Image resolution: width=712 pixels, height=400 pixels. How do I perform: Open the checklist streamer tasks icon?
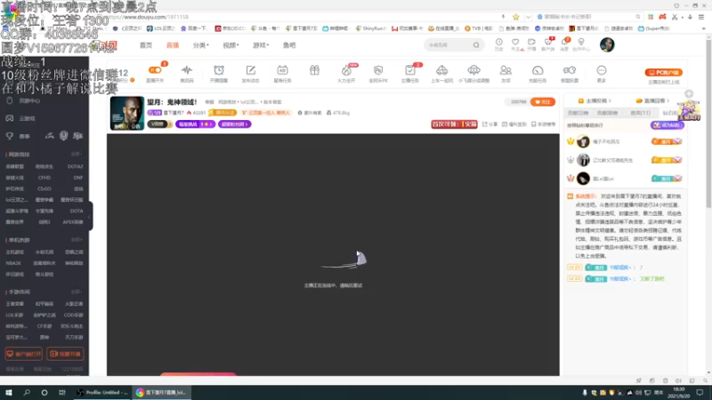pos(410,70)
